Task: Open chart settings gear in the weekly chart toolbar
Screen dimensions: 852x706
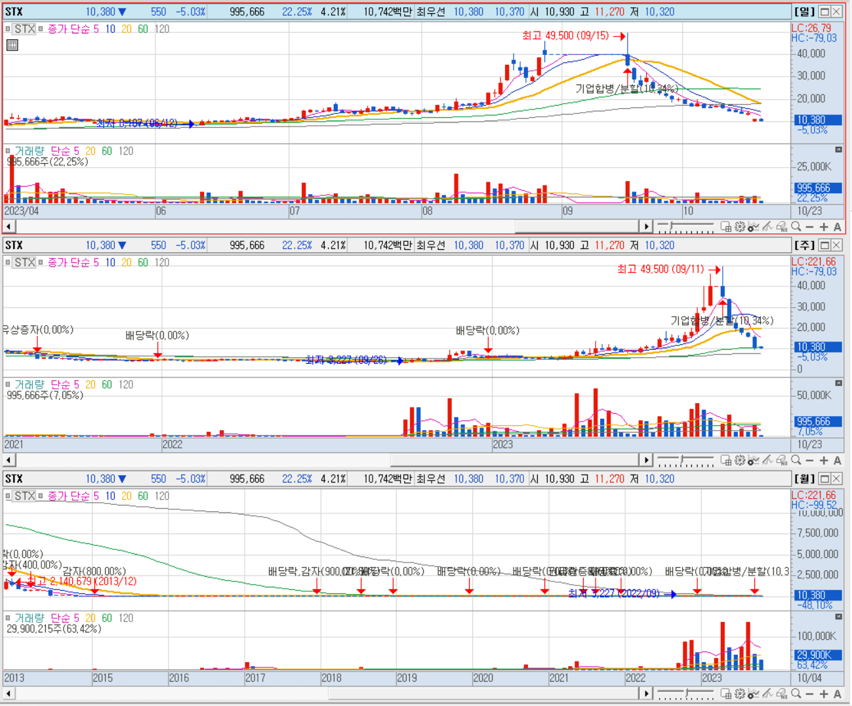Action: coord(740,460)
